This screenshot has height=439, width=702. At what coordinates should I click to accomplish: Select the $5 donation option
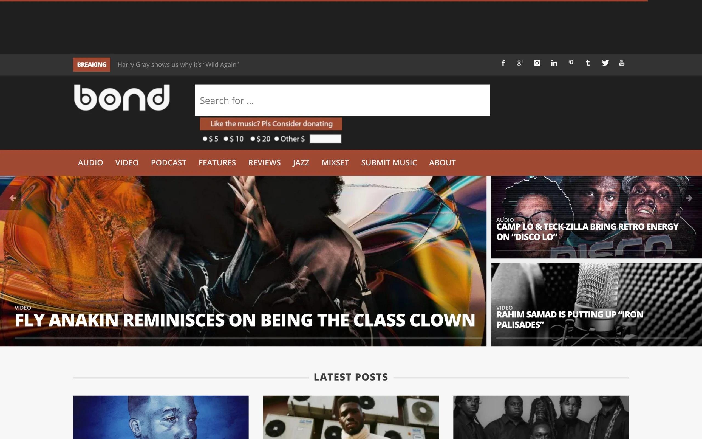(x=205, y=139)
